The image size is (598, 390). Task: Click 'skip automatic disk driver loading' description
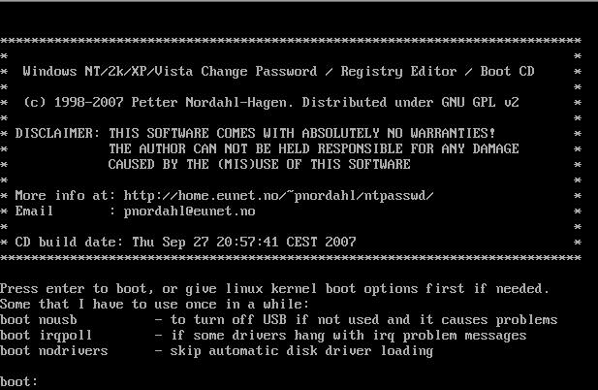pyautogui.click(x=301, y=351)
